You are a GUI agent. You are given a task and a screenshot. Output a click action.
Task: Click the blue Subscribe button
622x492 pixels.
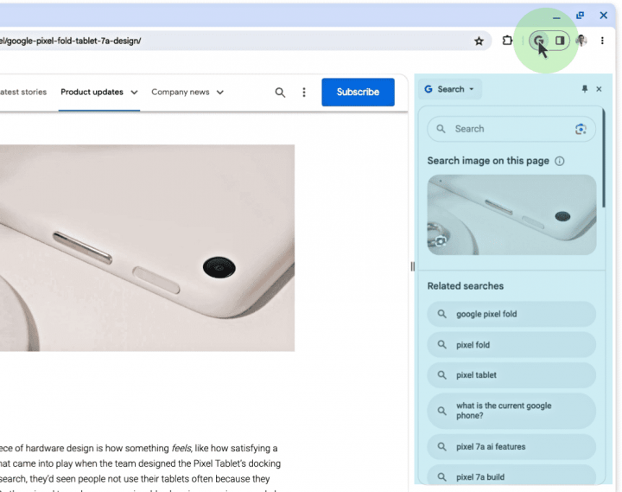coord(358,93)
